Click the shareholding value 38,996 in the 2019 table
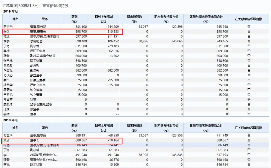 pyautogui.click(x=143, y=41)
